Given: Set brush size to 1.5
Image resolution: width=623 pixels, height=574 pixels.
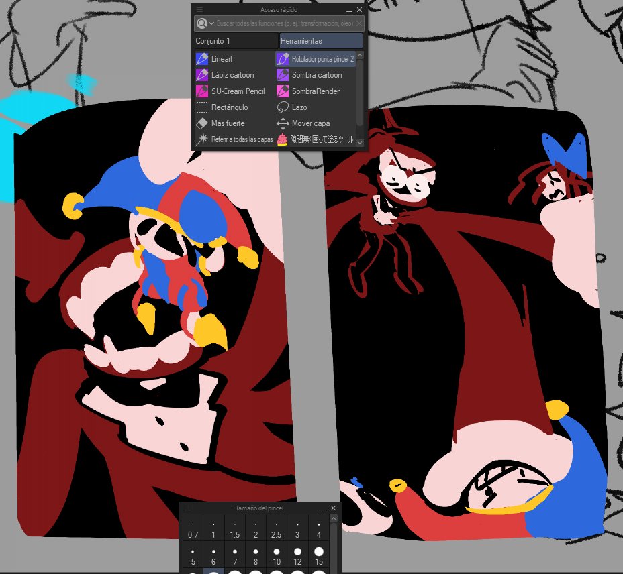Looking at the screenshot, I should pyautogui.click(x=234, y=529).
